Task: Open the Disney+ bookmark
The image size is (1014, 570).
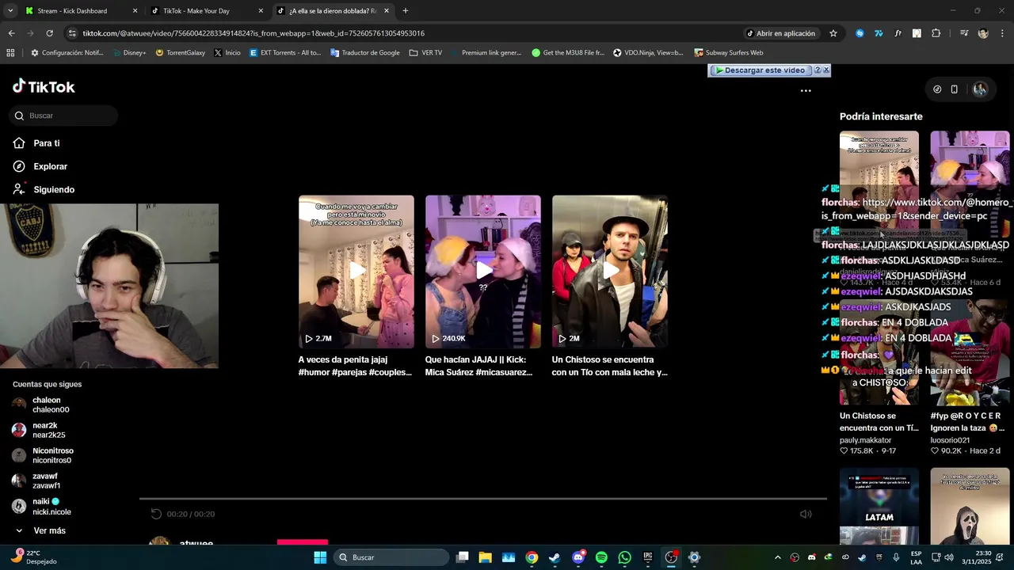Action: coord(129,53)
